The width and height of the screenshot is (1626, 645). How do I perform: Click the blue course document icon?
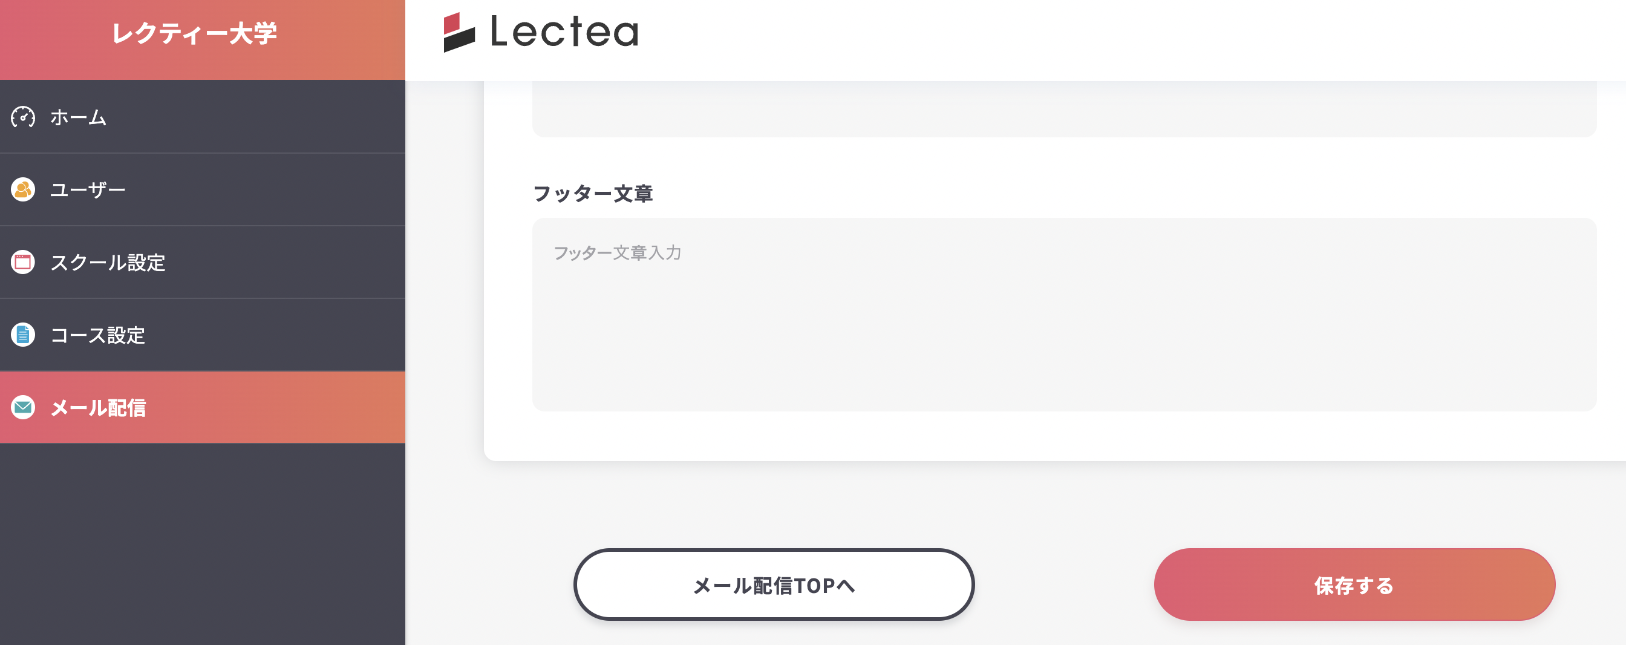click(24, 335)
